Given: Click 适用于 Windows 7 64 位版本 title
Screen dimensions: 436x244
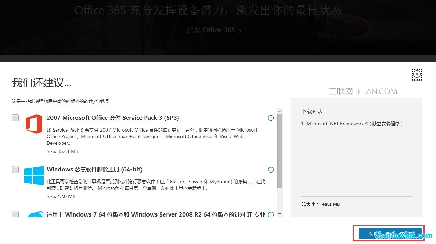Looking at the screenshot, I should click(x=156, y=214).
